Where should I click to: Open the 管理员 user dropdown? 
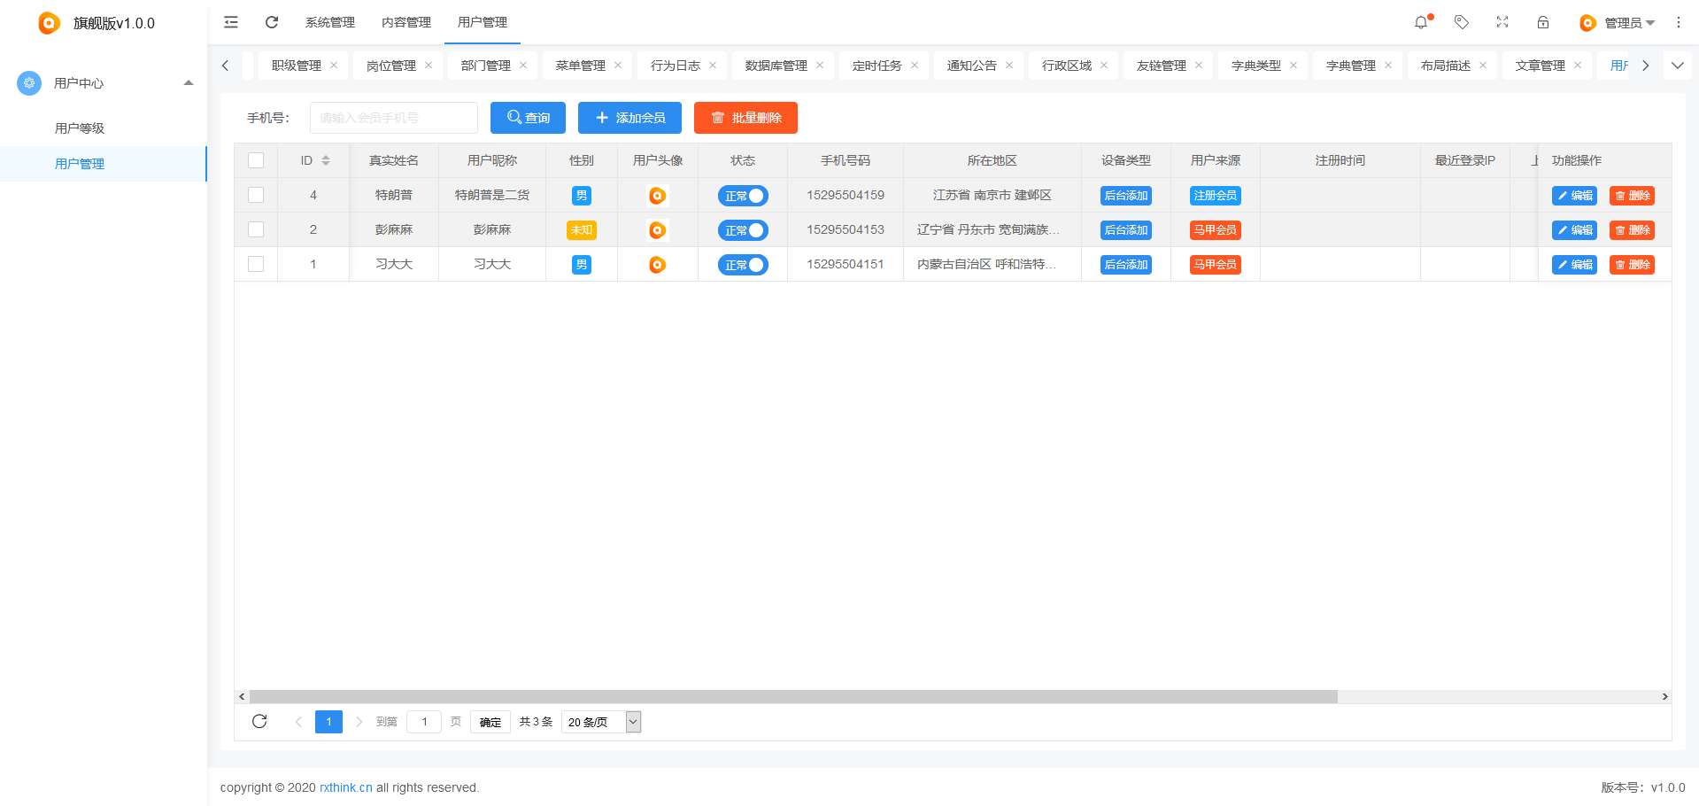[x=1618, y=23]
